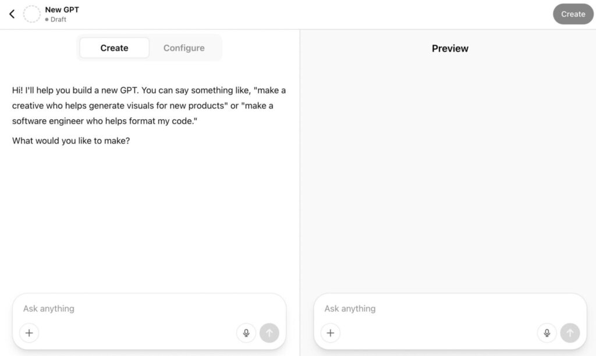The image size is (596, 356).
Task: Click the Draft status label
Action: [58, 19]
